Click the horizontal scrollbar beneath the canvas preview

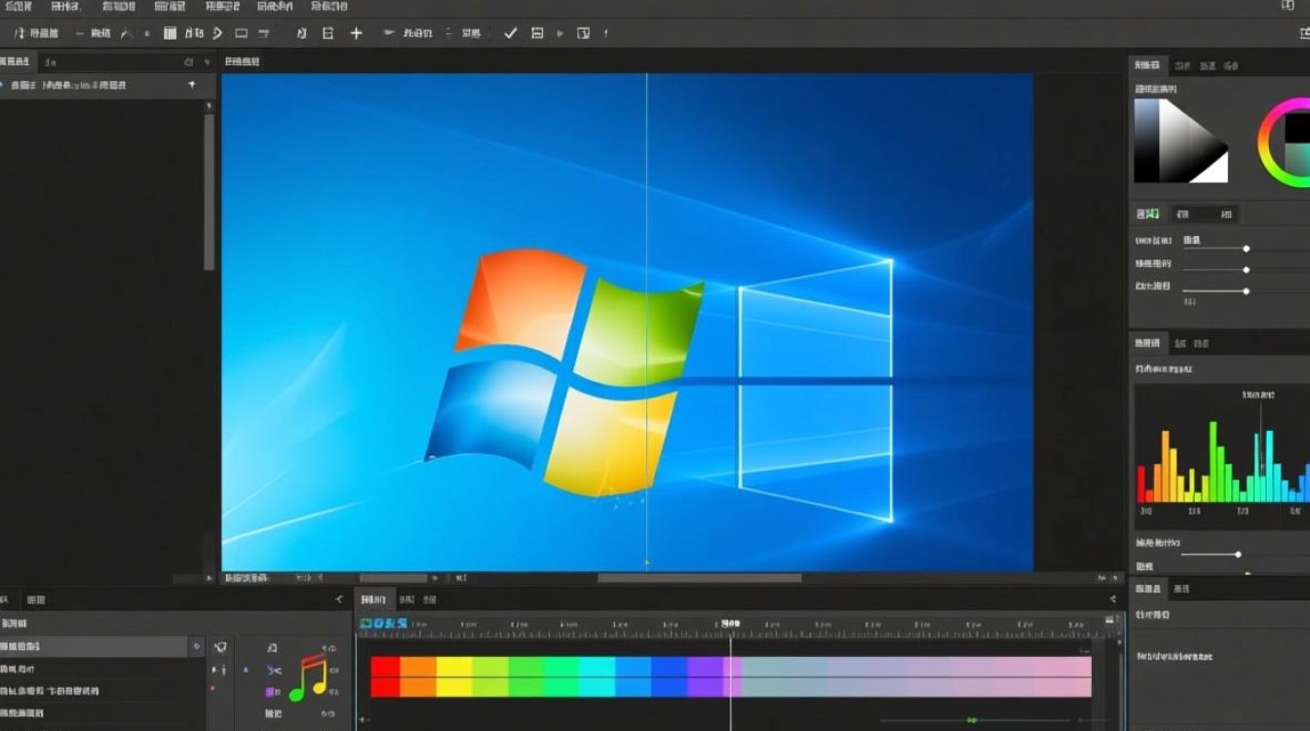tap(699, 578)
